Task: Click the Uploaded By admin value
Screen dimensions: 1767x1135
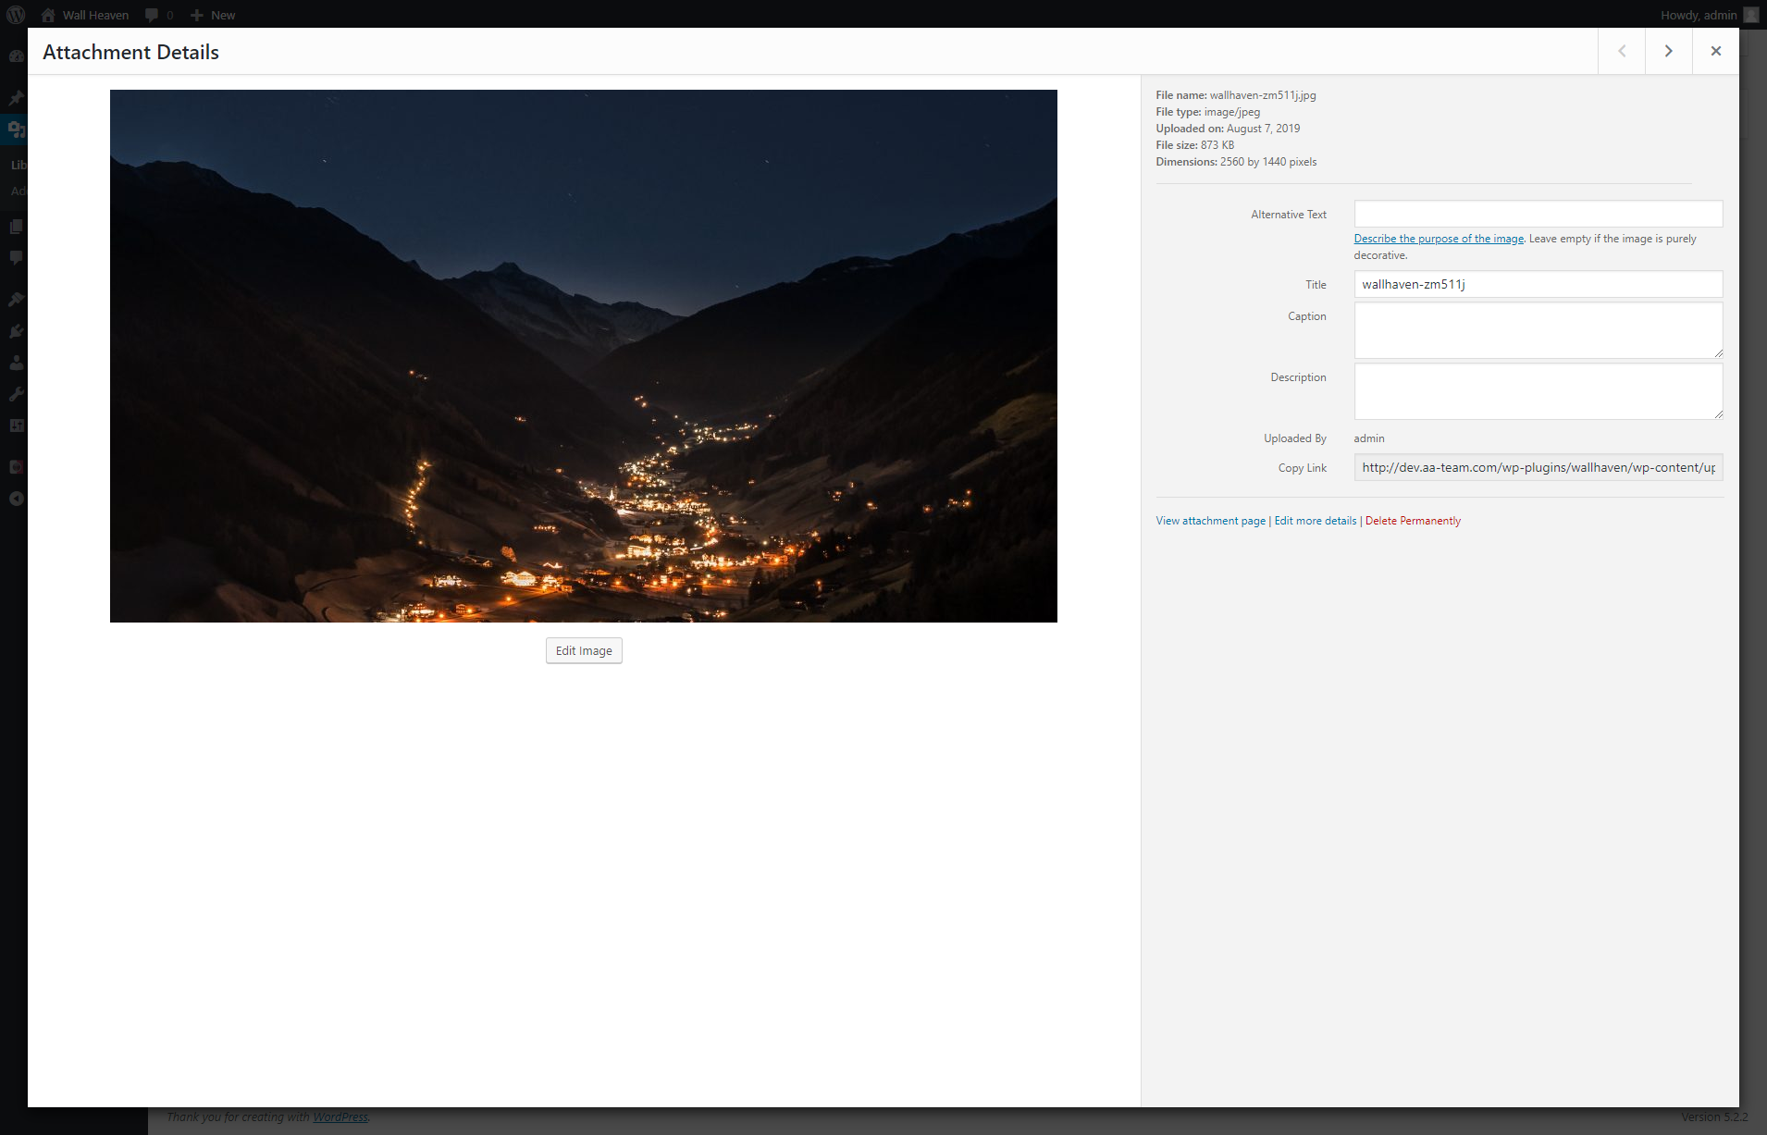Action: (1369, 438)
